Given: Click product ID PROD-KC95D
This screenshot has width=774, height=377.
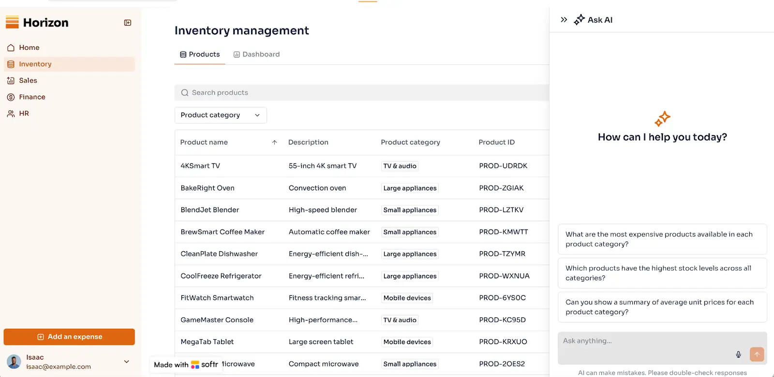Looking at the screenshot, I should [502, 320].
